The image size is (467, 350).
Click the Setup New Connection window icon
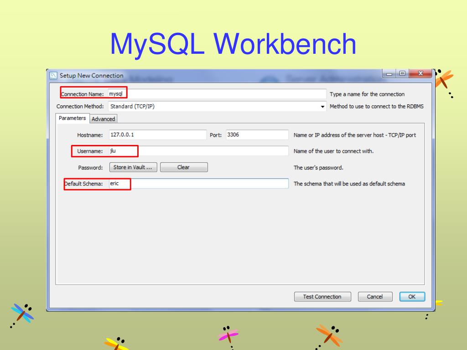tap(53, 75)
